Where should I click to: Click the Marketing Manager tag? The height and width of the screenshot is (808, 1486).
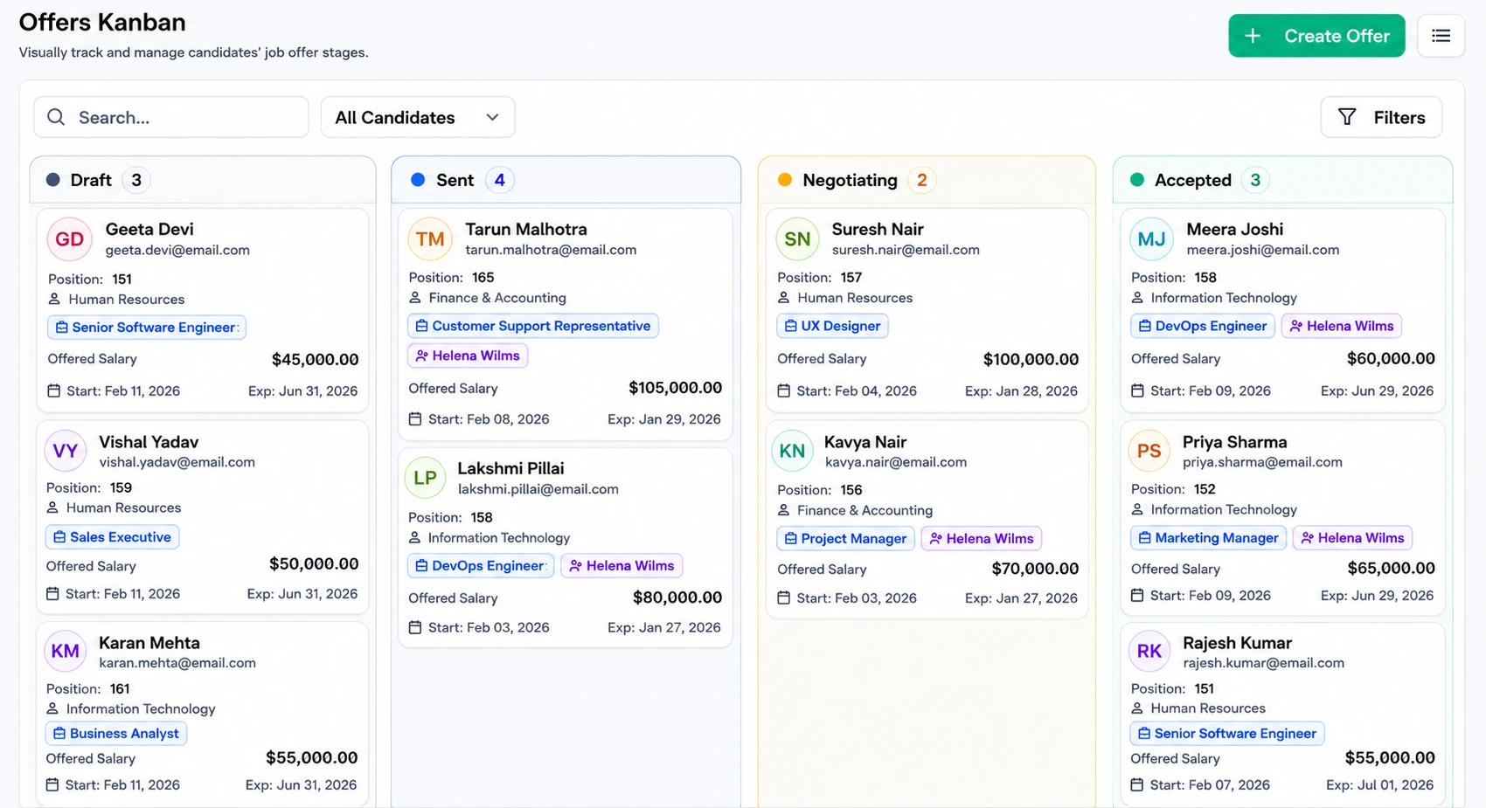coord(1208,538)
